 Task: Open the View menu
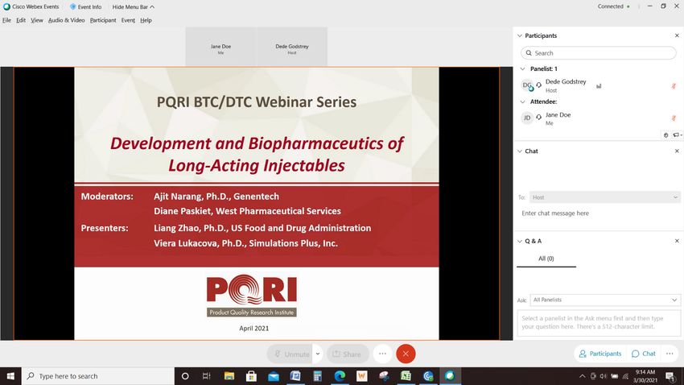tap(37, 20)
